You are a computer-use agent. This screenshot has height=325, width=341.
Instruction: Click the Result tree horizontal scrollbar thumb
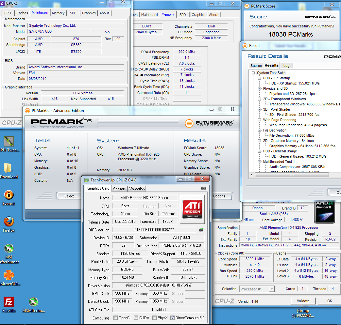tap(292, 175)
